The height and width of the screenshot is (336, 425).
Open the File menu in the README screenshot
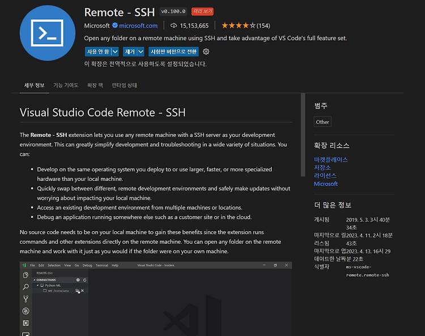point(32,265)
